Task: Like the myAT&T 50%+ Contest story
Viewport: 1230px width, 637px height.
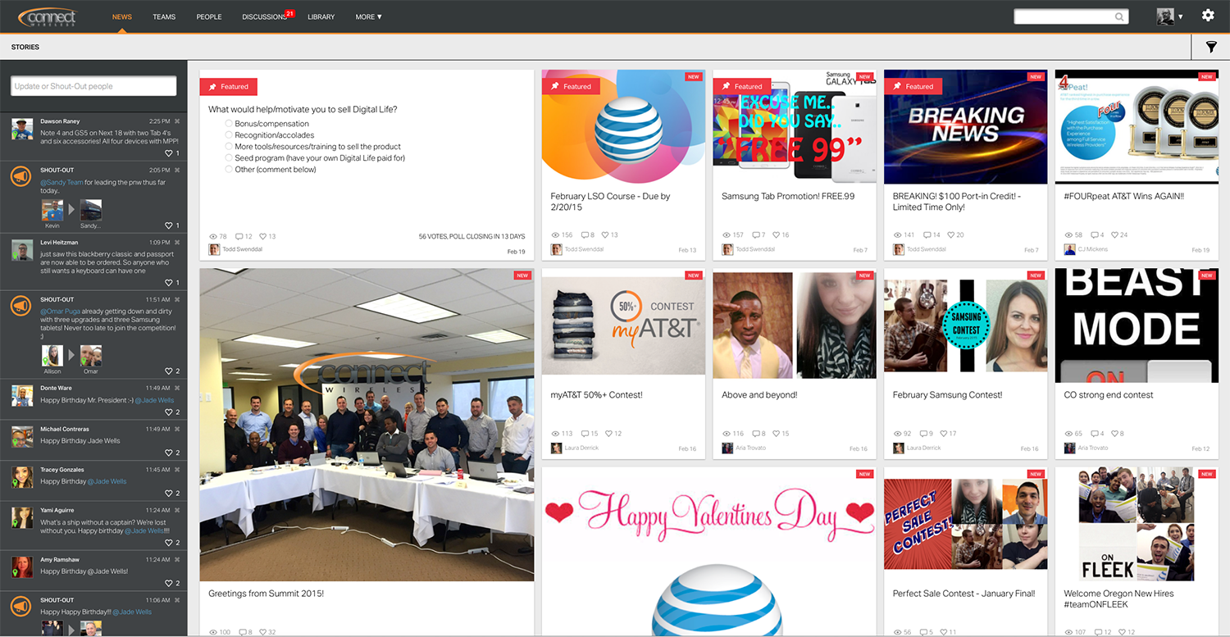Action: pyautogui.click(x=608, y=434)
